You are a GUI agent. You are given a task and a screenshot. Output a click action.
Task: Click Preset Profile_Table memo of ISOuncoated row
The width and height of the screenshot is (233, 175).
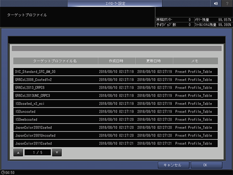pos(193,111)
